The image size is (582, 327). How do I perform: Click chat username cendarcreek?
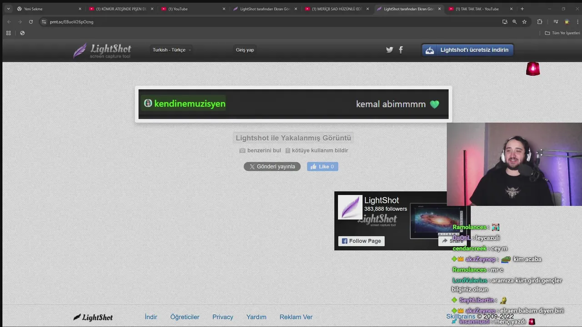(469, 248)
